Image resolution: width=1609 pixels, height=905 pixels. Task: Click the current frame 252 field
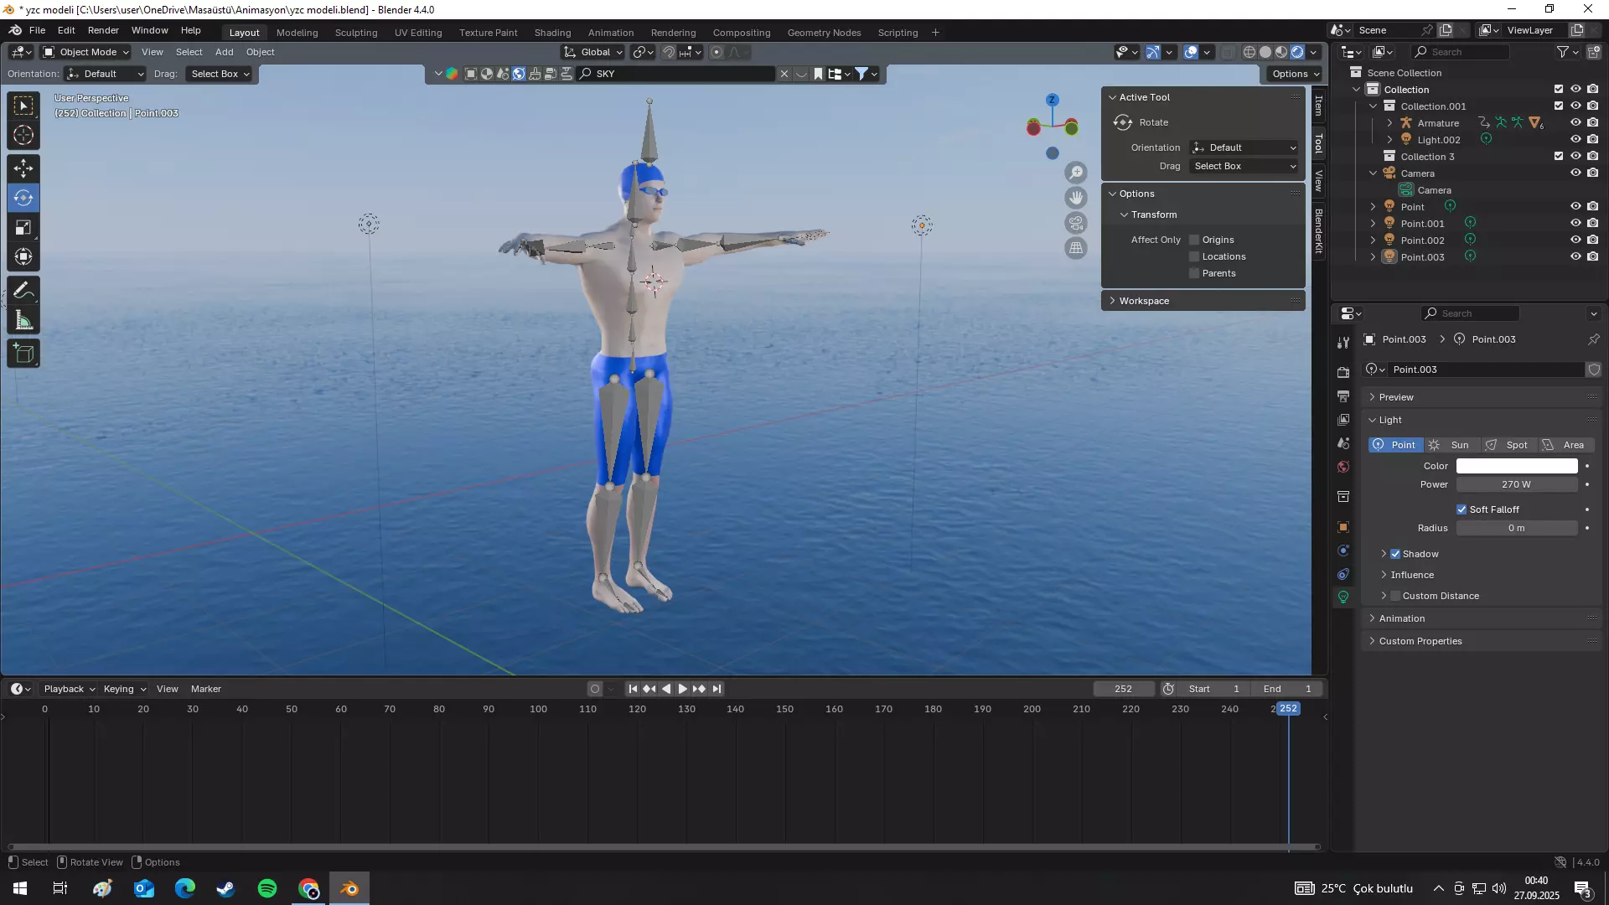[1123, 689]
